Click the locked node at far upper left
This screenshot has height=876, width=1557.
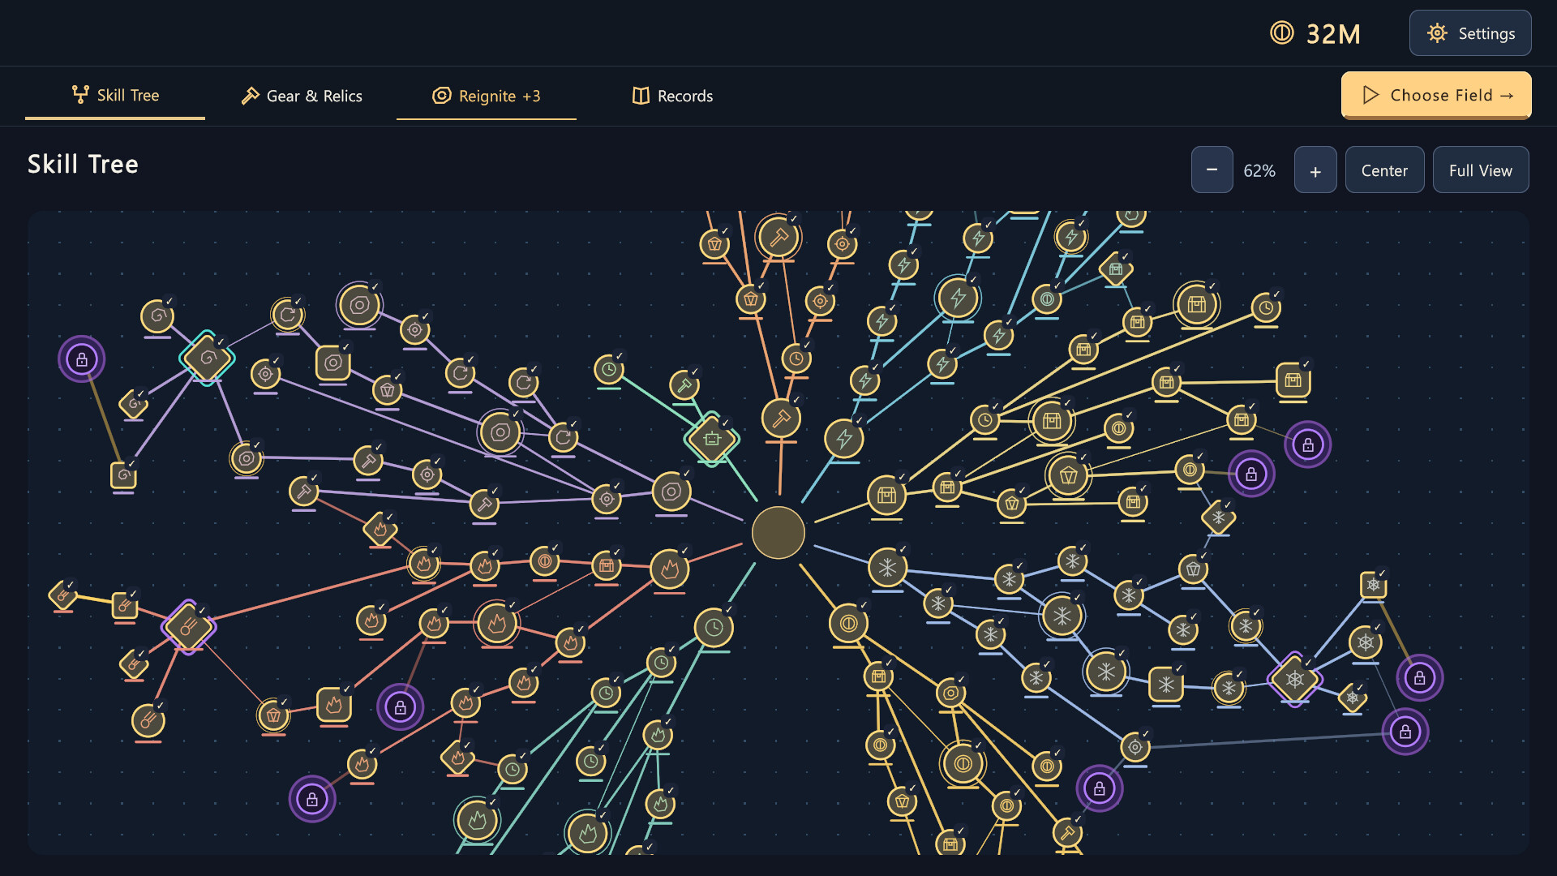click(x=82, y=359)
